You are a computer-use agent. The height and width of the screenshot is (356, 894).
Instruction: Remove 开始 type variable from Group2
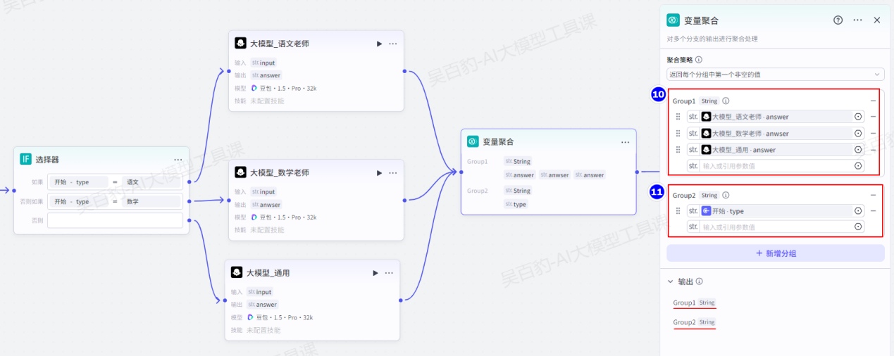[873, 210]
